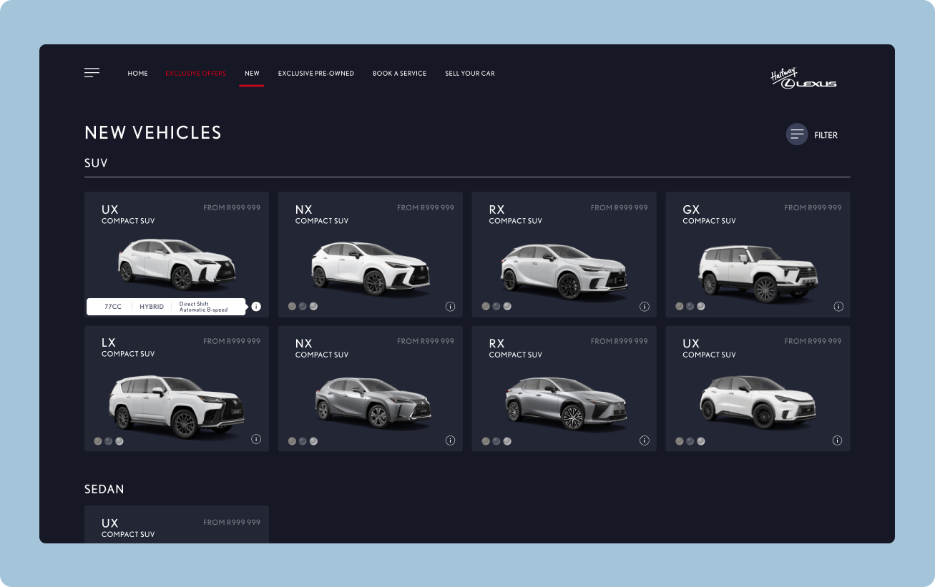Click the FROM R999 999 price on LX card
Screen dimensions: 935x587
pos(232,342)
